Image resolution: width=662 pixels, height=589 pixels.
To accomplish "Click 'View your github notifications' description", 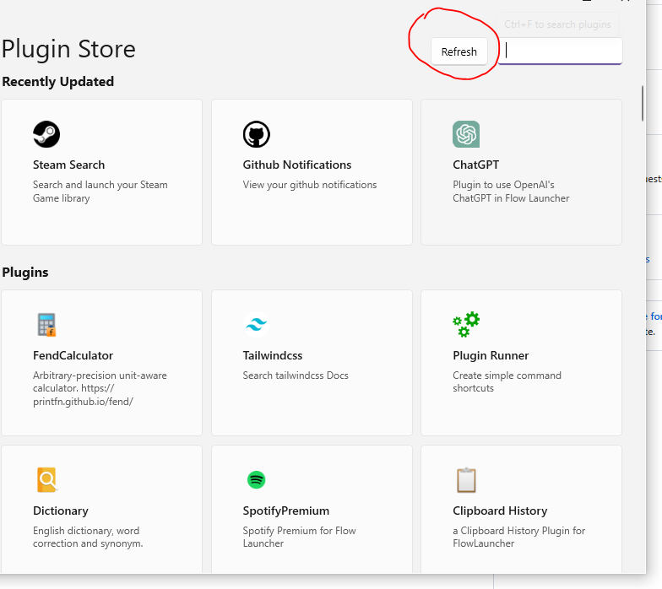I will [309, 185].
